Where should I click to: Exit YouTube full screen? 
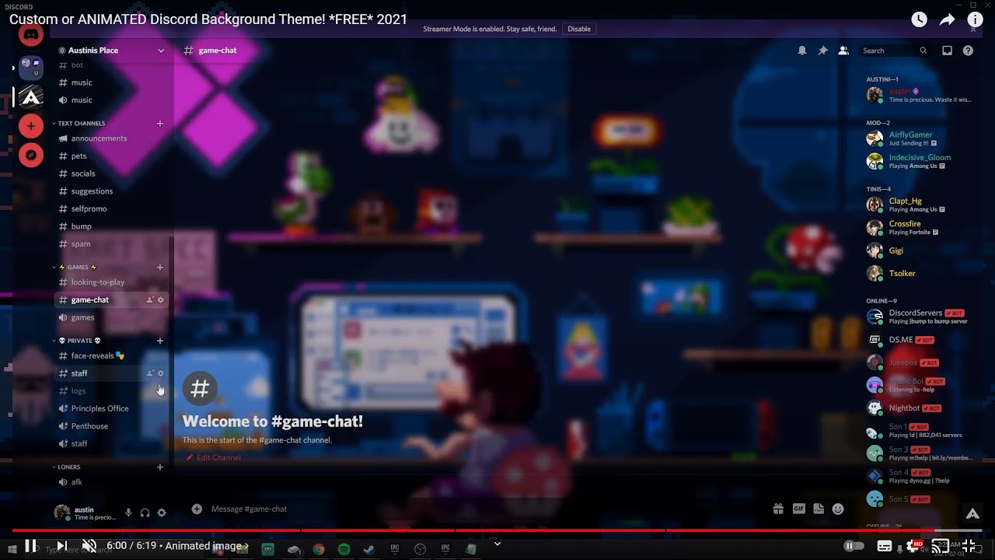[969, 546]
